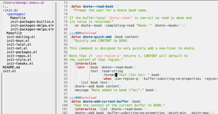
Task: Click 'list book text' on line 94
Action: point(94,83)
